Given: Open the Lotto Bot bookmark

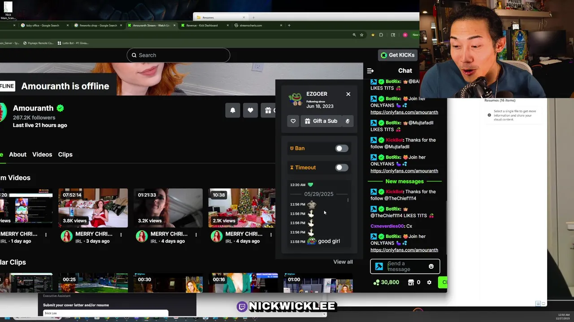Looking at the screenshot, I should (x=73, y=43).
